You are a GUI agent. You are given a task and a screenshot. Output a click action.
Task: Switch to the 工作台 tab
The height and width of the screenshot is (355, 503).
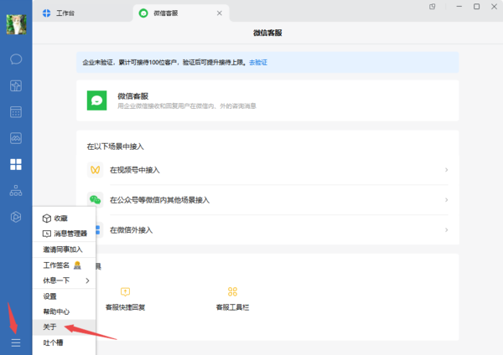[x=67, y=13]
